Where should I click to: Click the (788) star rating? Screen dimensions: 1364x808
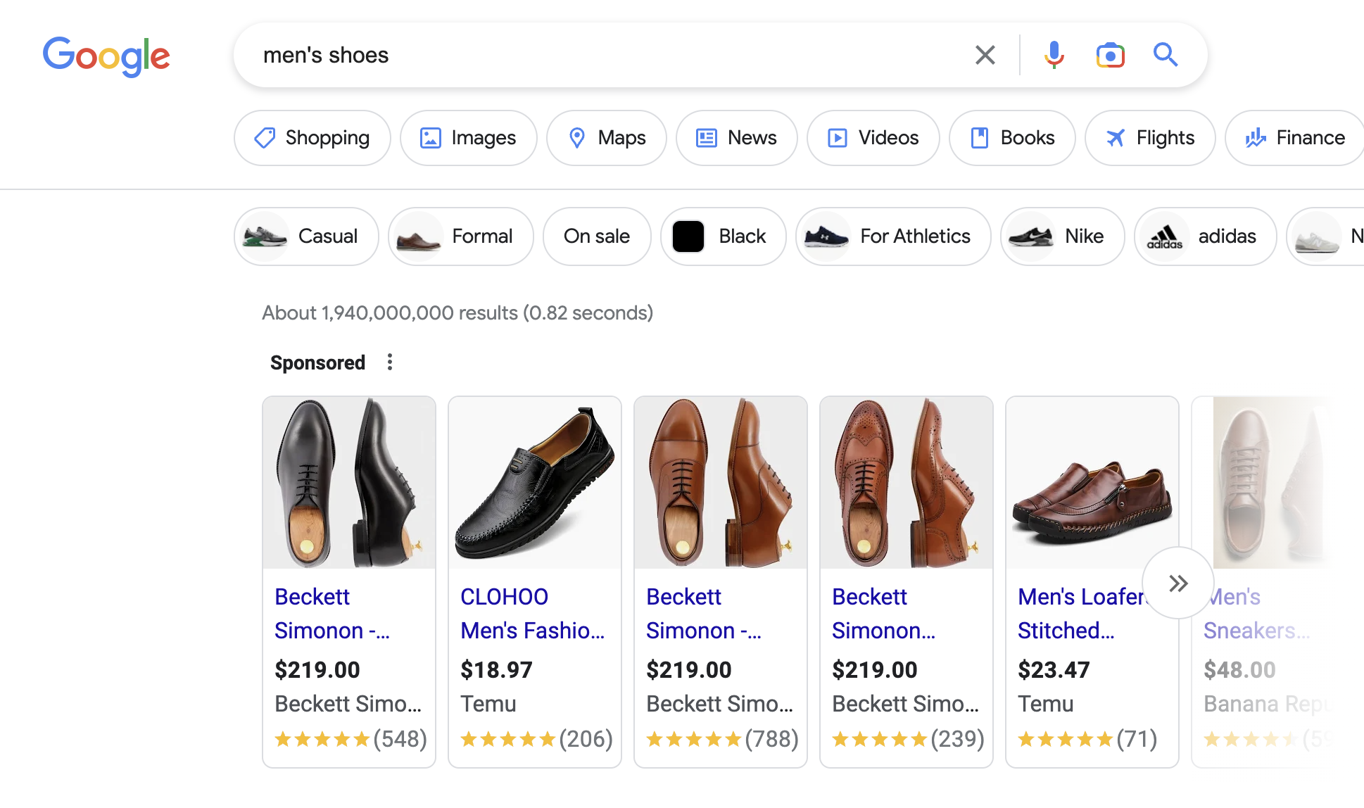pyautogui.click(x=722, y=739)
